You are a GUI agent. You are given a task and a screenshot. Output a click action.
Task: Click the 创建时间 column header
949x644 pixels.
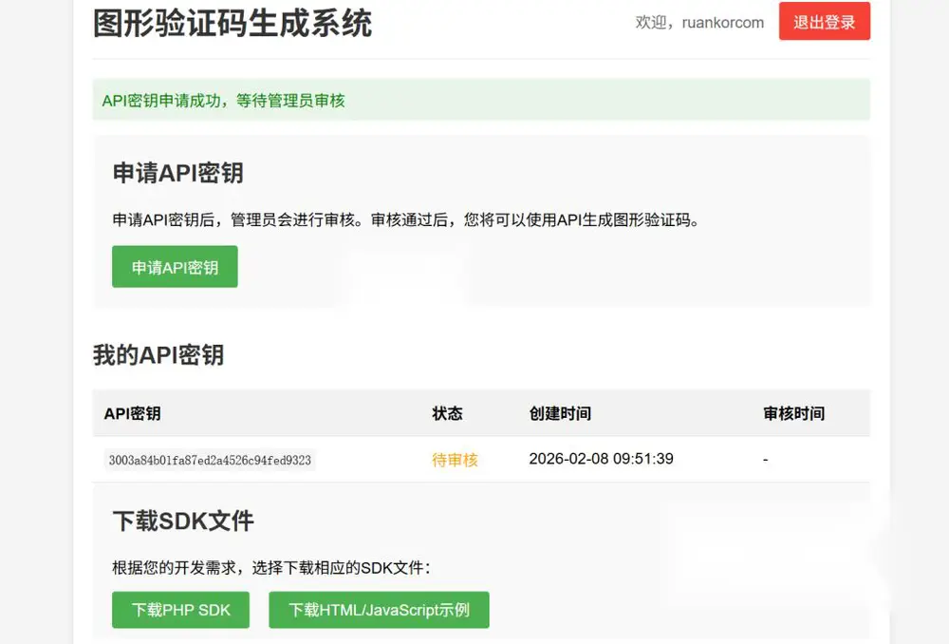coord(560,413)
